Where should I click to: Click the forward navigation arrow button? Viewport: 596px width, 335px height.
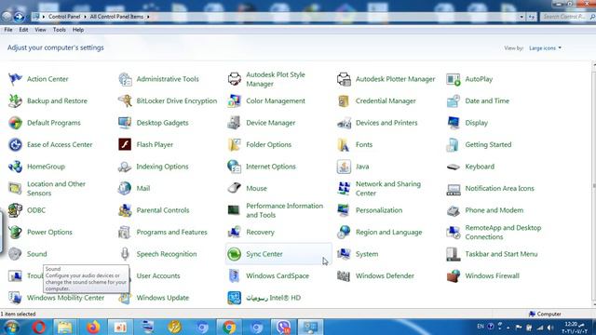click(x=19, y=17)
